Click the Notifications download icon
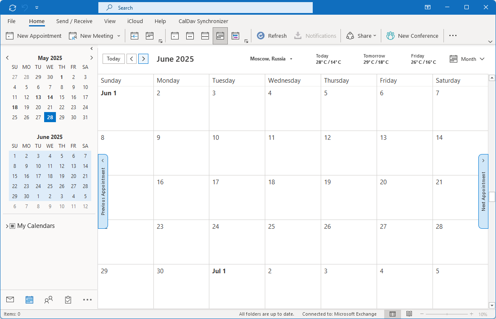 [298, 36]
